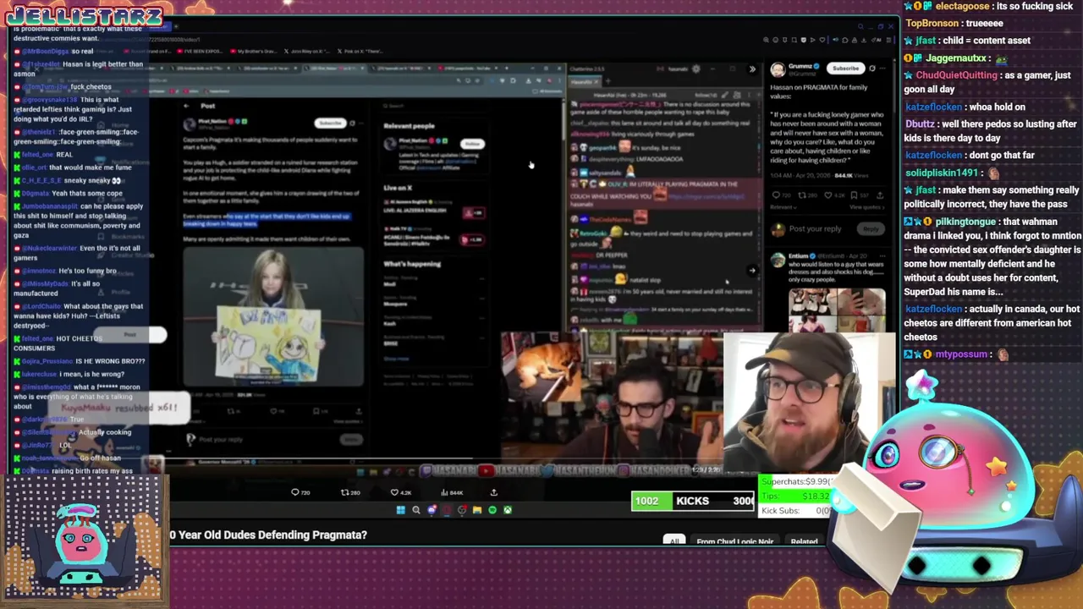The height and width of the screenshot is (609, 1083).
Task: Click the JELLISTARZ channel logo
Action: pyautogui.click(x=85, y=15)
